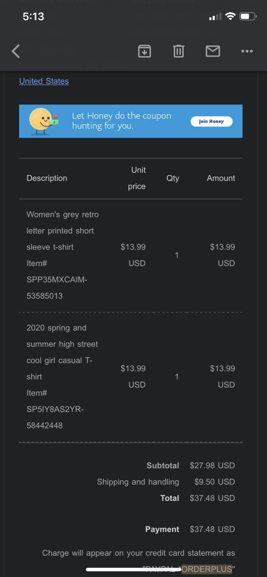Tap the Honey coupon banner text

pyautogui.click(x=122, y=121)
